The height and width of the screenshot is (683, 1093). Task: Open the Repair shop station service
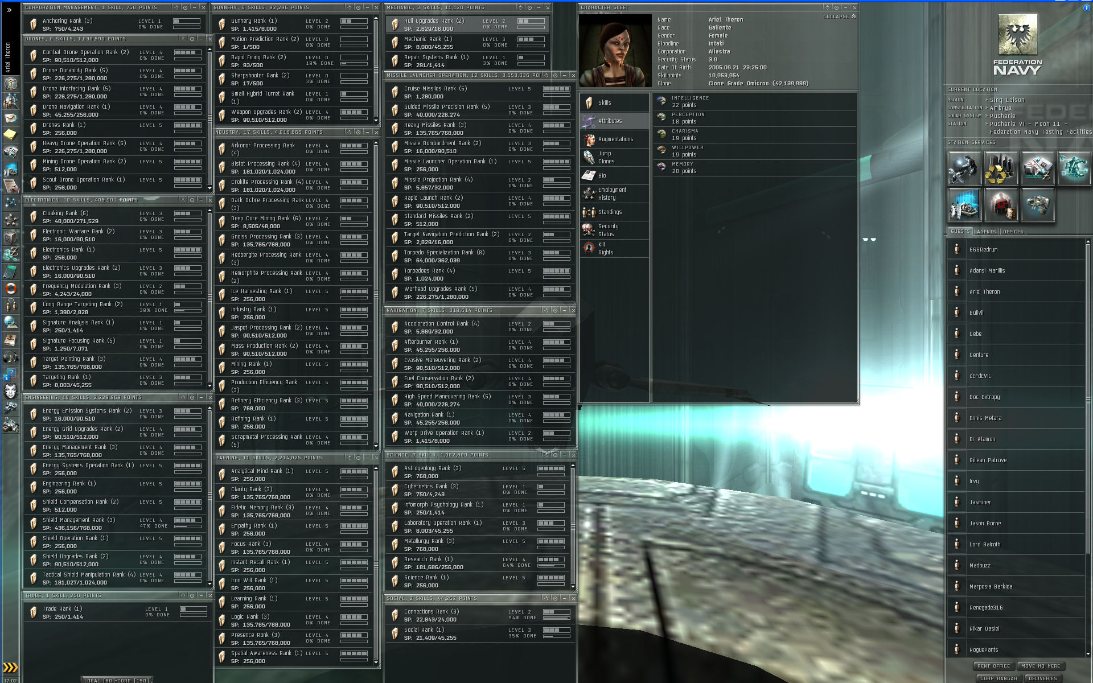964,168
